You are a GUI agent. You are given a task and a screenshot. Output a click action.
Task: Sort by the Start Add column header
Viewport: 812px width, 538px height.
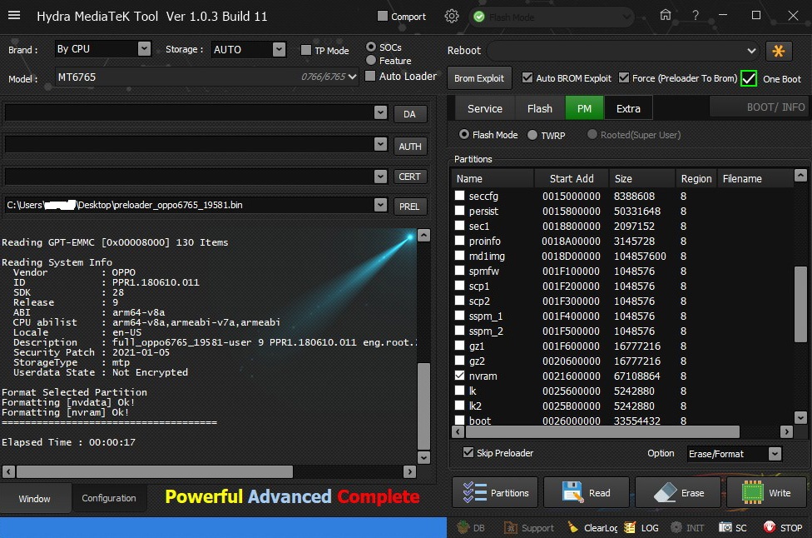coord(572,178)
